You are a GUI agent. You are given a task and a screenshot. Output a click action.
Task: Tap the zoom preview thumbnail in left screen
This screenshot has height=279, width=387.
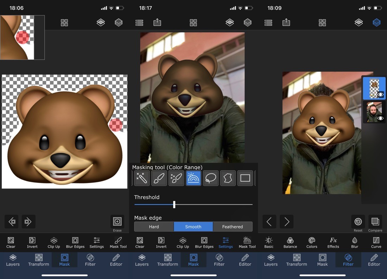point(22,38)
